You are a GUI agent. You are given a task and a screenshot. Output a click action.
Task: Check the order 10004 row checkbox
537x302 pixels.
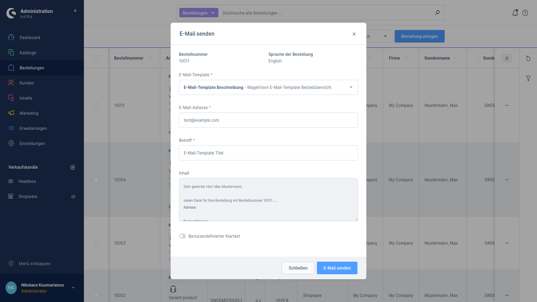(x=96, y=180)
